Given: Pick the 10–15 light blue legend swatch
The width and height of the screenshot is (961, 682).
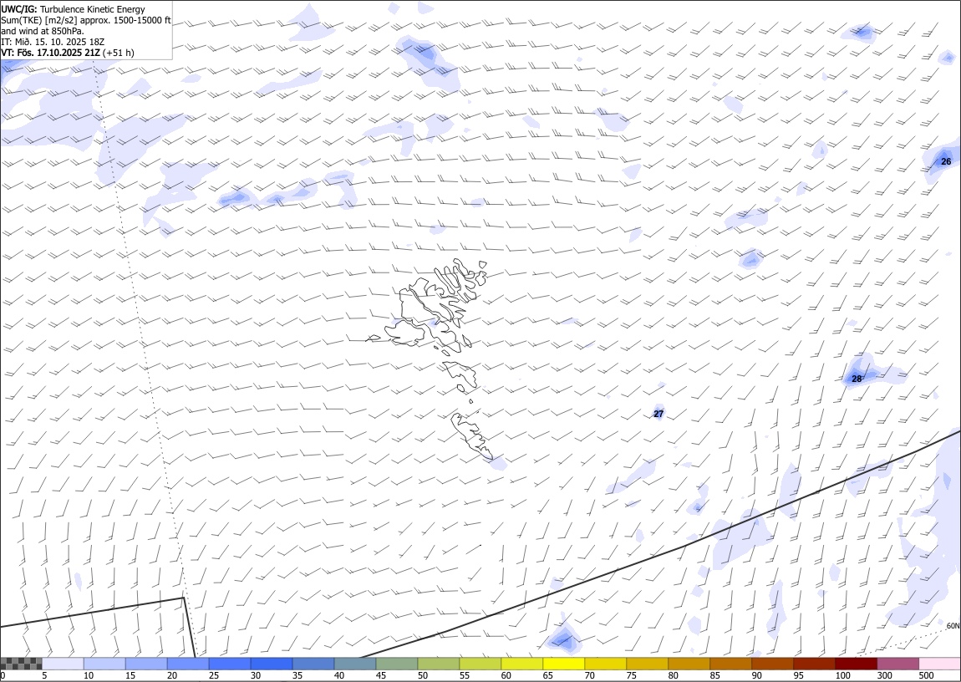Looking at the screenshot, I should click(104, 664).
